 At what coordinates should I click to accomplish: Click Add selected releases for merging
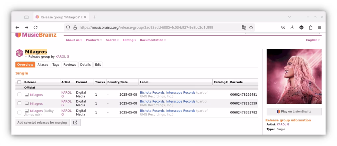coord(42,122)
